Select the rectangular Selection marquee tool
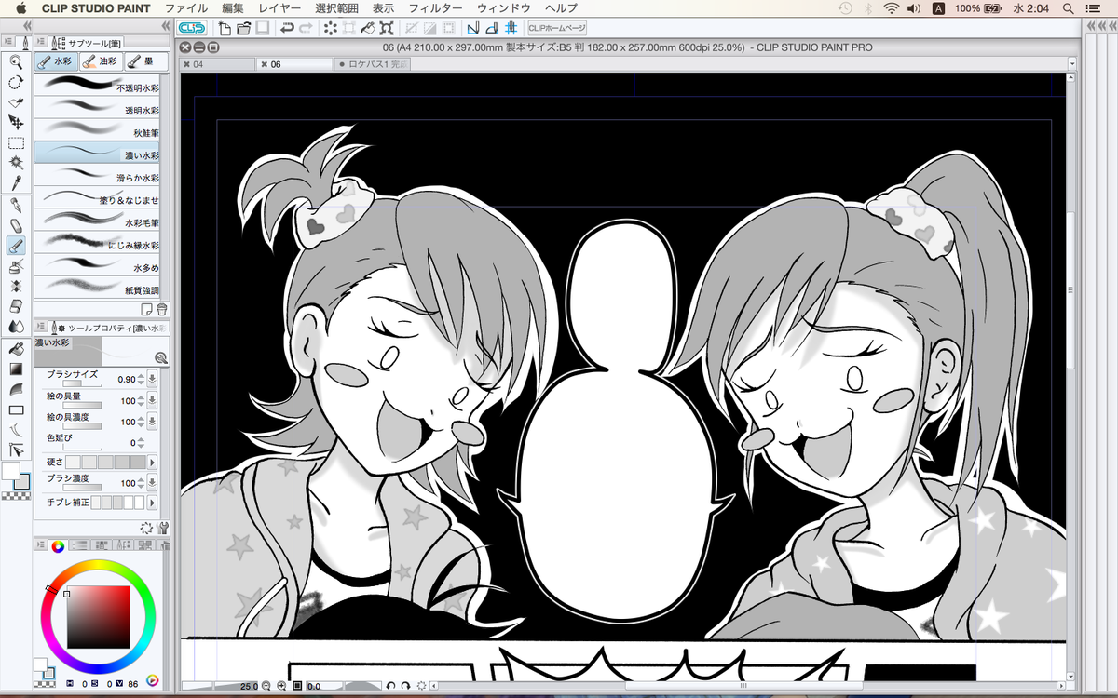The height and width of the screenshot is (698, 1118). pyautogui.click(x=16, y=142)
